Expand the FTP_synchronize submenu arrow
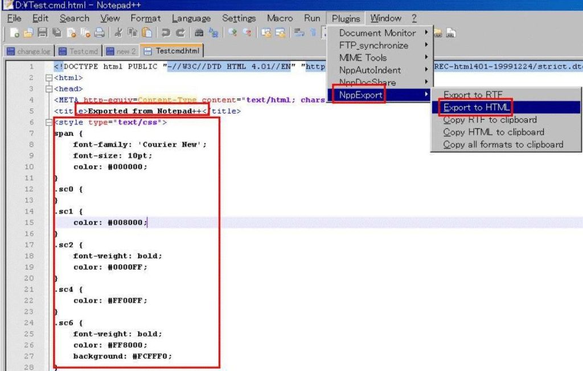This screenshot has height=371, width=583. pyautogui.click(x=426, y=45)
